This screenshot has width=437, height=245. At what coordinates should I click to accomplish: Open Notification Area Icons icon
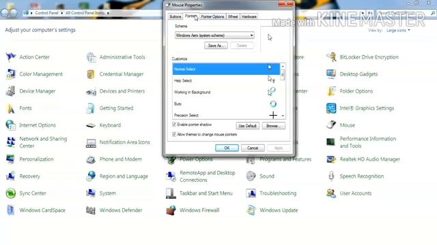coord(91,142)
